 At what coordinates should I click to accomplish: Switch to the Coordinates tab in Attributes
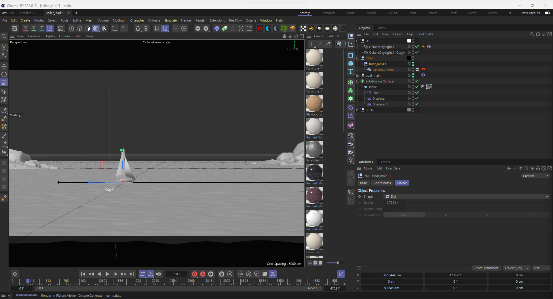(x=382, y=183)
